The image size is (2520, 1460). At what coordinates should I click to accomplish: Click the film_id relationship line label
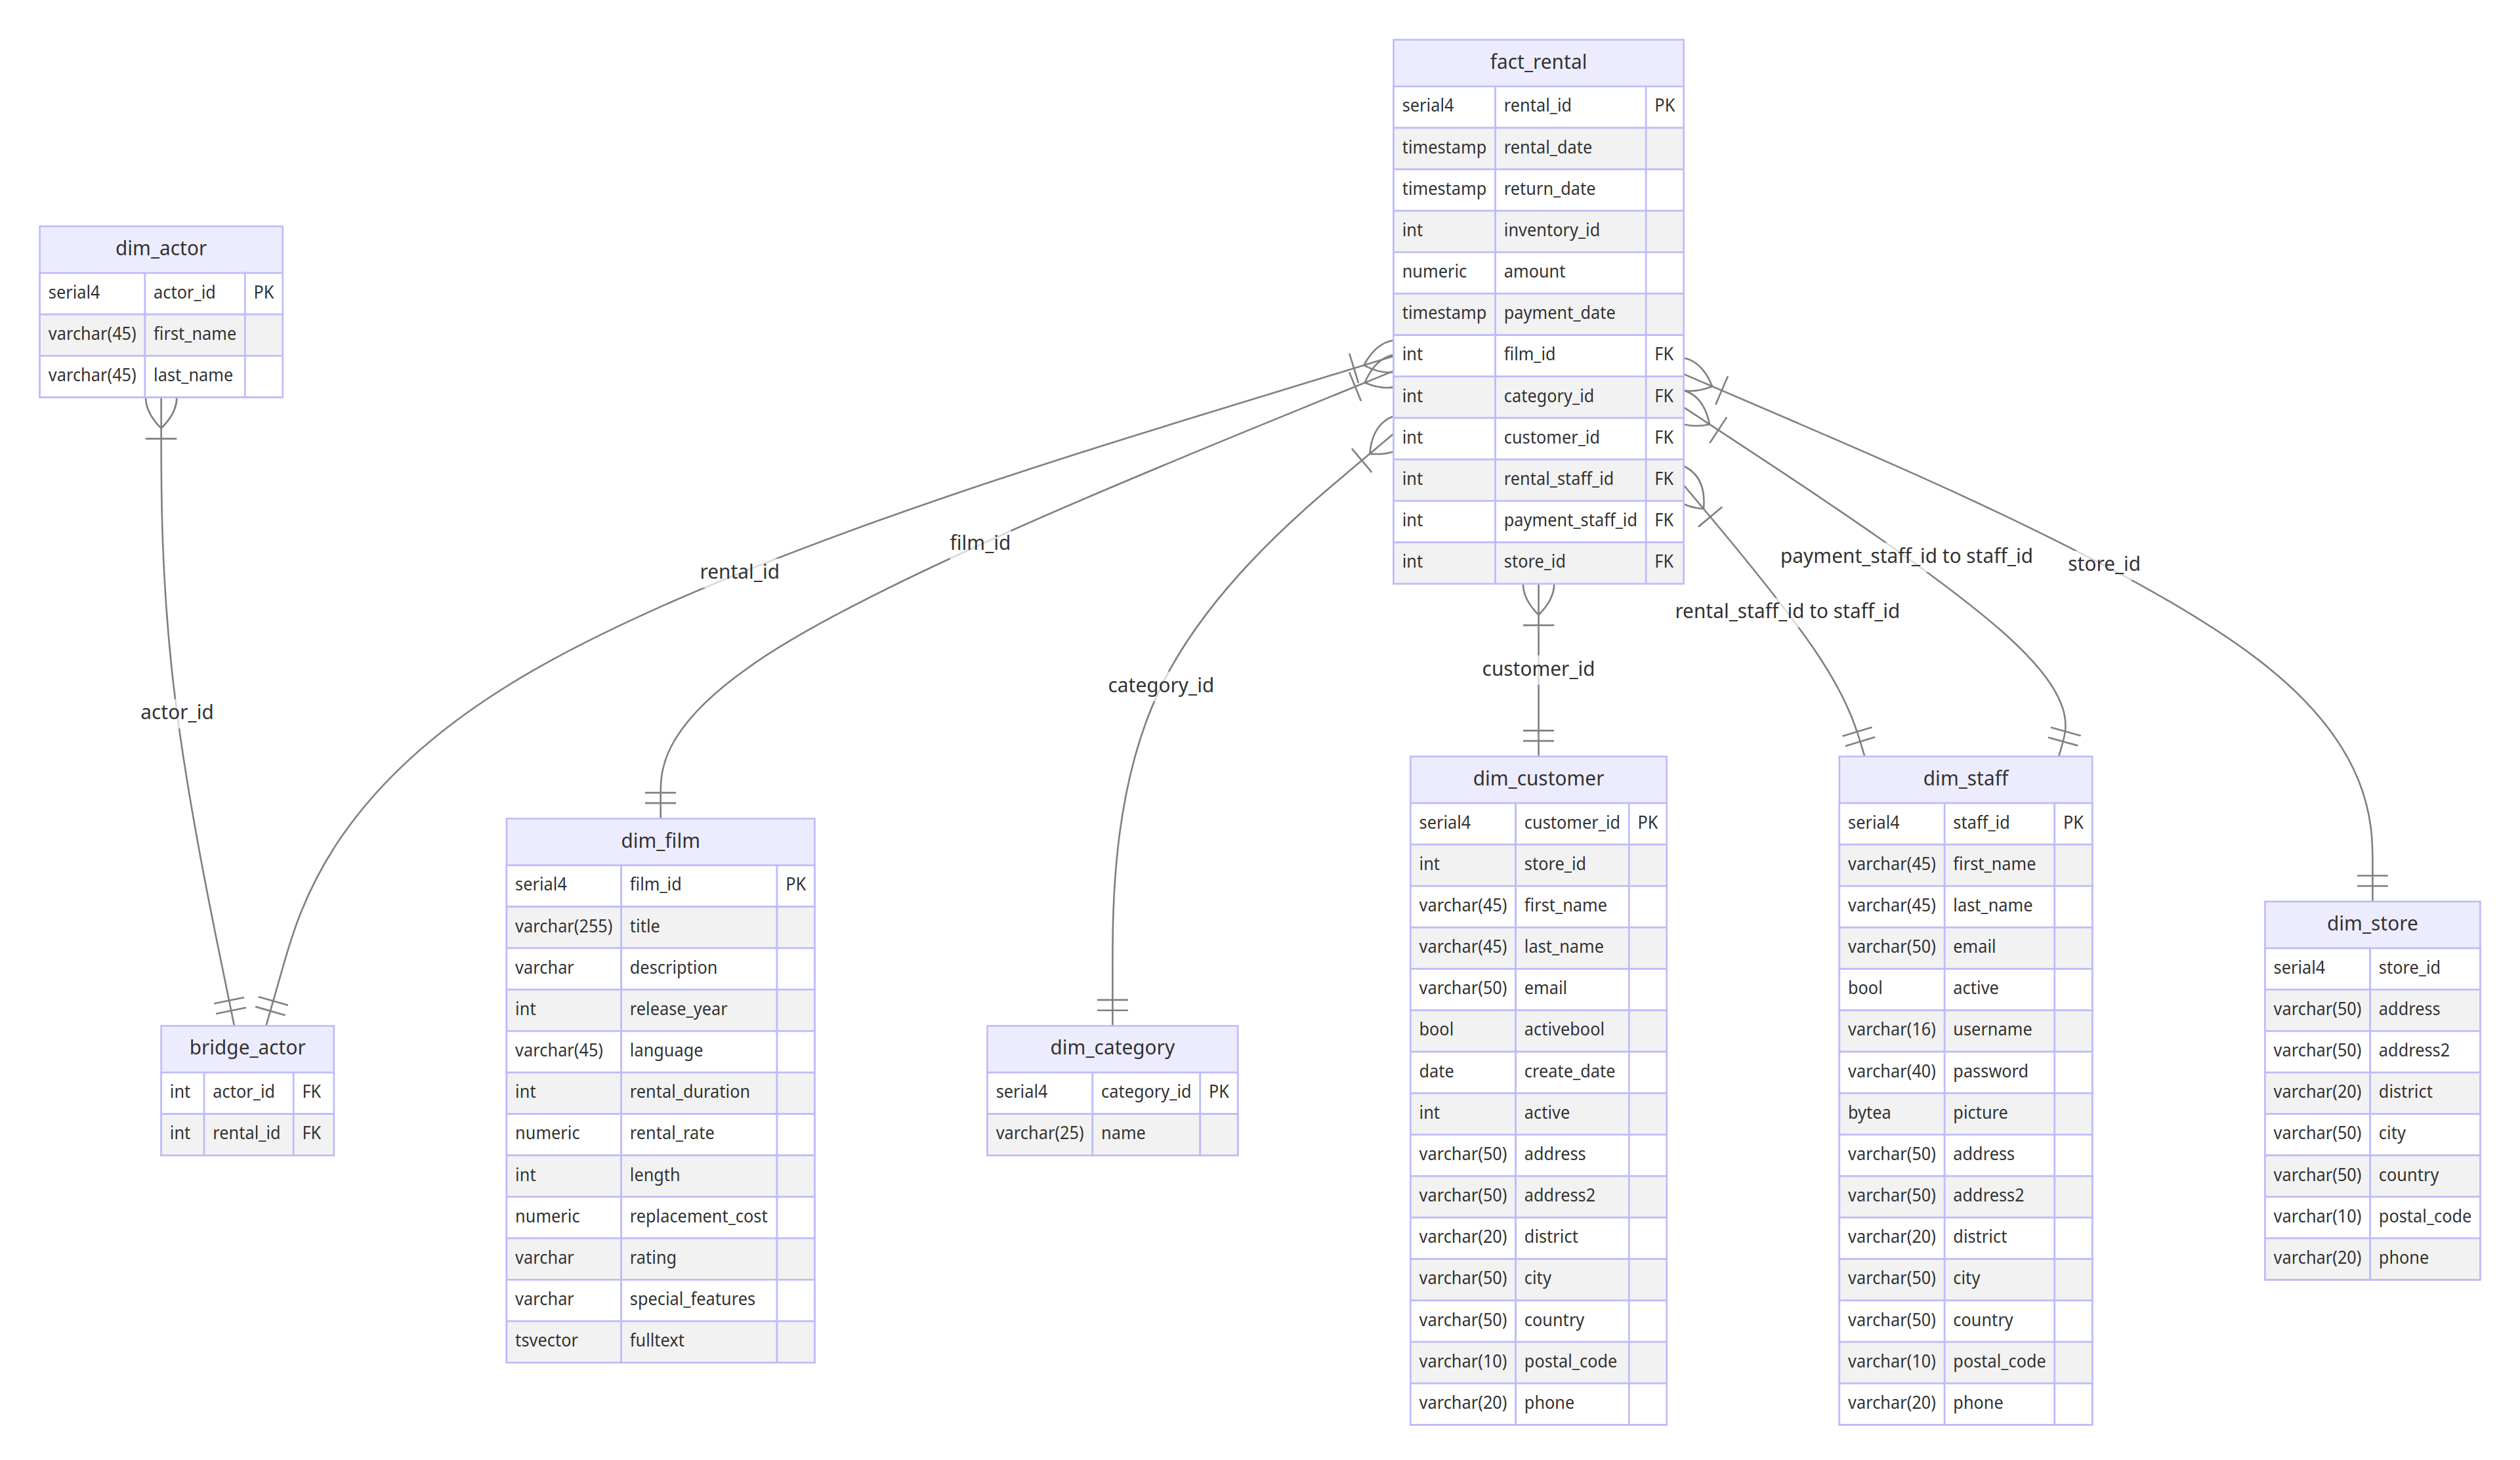(979, 542)
